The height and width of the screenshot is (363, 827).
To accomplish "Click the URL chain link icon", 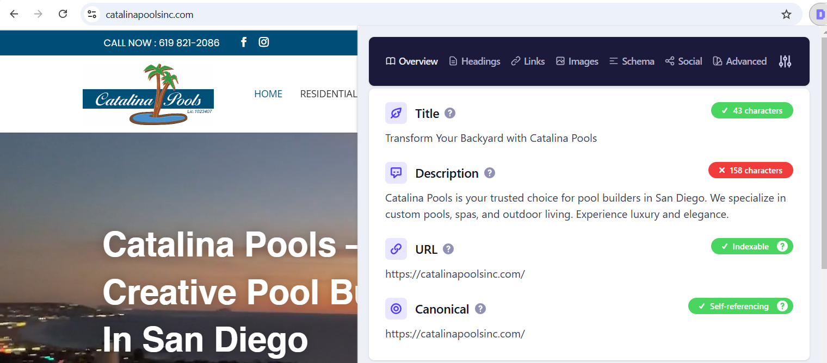I will (x=396, y=249).
